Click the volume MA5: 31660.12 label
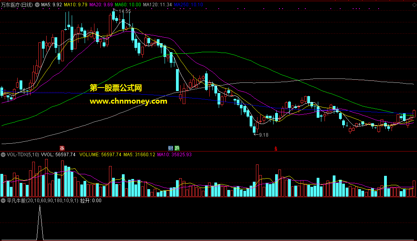 (139, 155)
